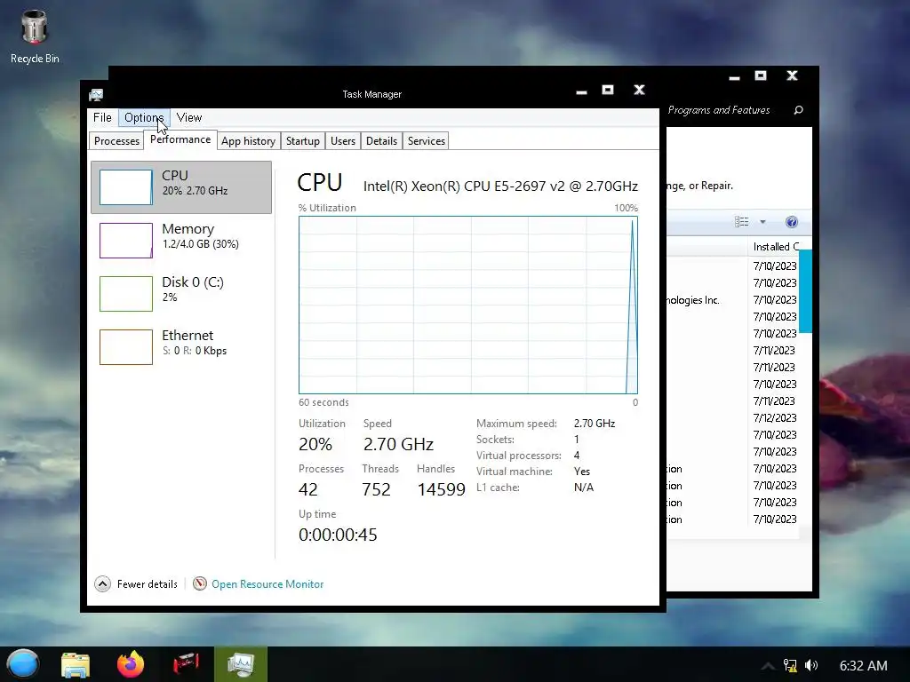Click the view options icon in Programs window
The height and width of the screenshot is (682, 910).
[742, 221]
